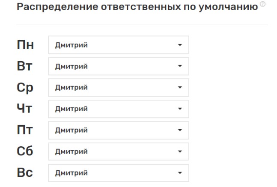This screenshot has width=277, height=187.
Task: Click the name Дмитрий in the Ср selector
Action: [x=71, y=88]
